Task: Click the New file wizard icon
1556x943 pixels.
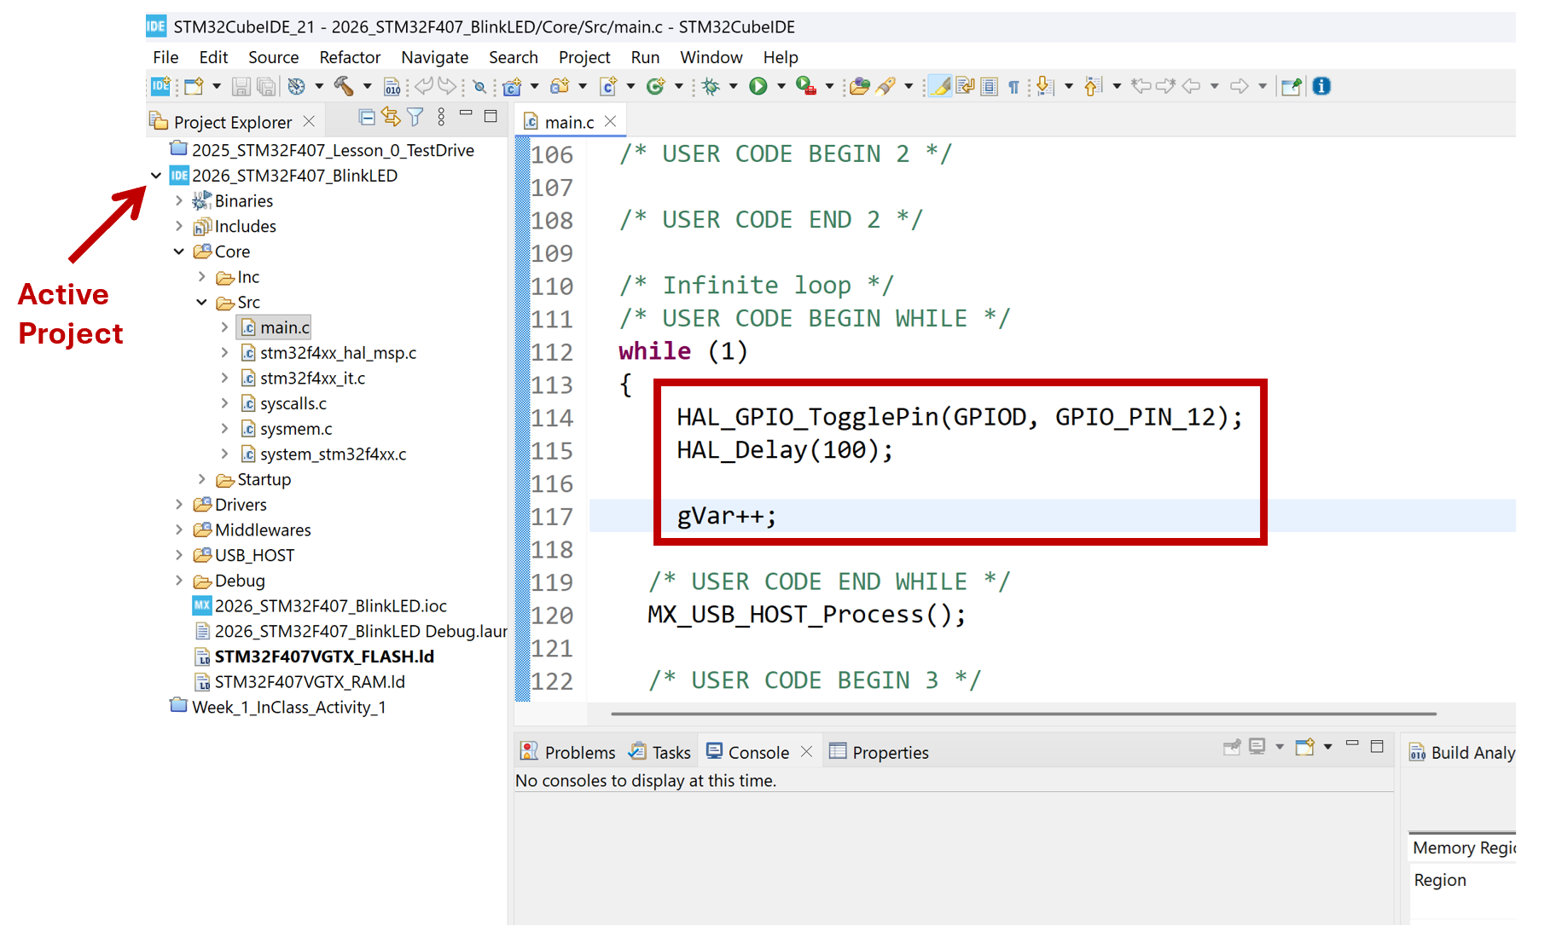Action: 194,86
